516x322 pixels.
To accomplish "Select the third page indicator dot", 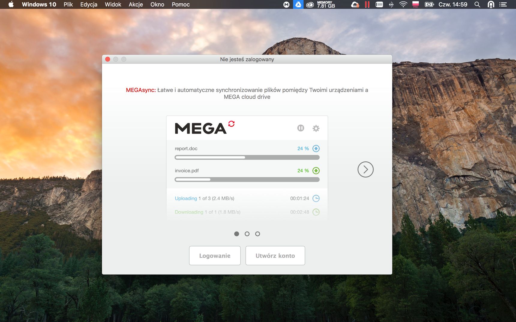I will click(257, 234).
